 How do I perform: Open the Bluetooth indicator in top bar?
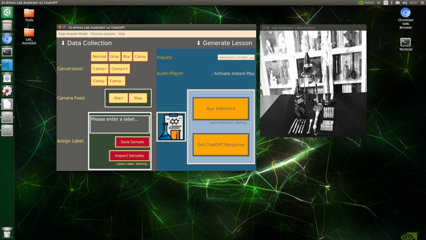[x=391, y=2]
